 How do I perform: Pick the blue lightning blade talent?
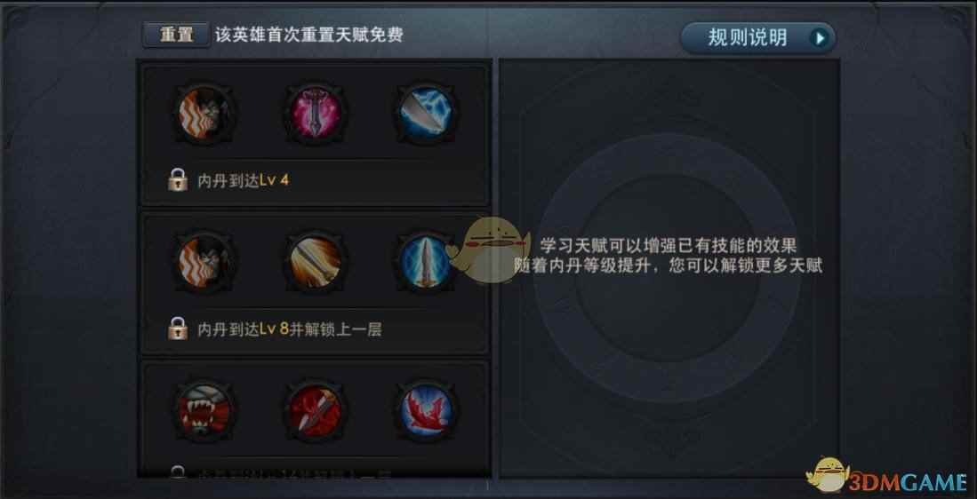point(426,115)
